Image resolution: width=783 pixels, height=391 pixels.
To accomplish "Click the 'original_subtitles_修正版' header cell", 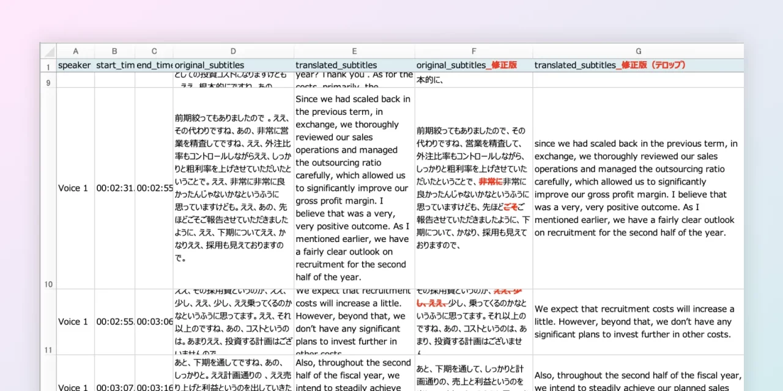I will 473,65.
